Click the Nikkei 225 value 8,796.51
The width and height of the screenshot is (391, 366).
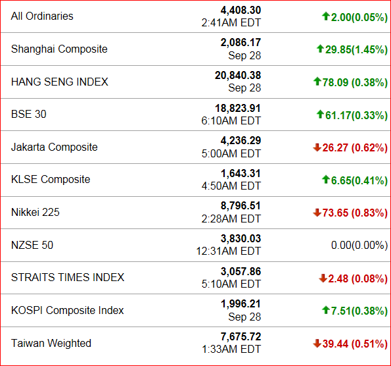pos(241,206)
